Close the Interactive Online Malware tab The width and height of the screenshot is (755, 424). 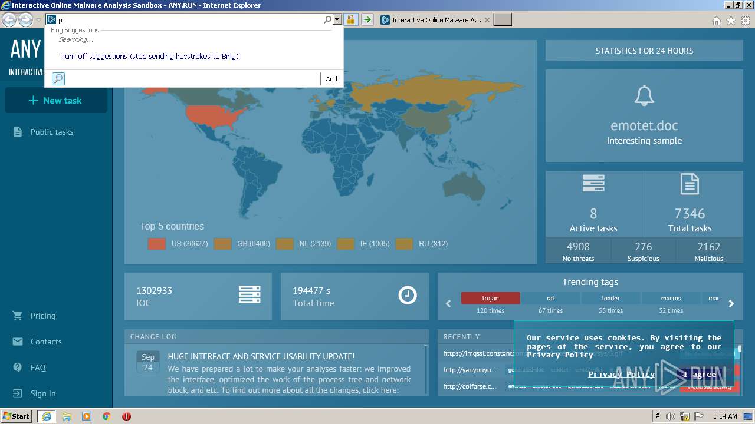click(x=487, y=20)
